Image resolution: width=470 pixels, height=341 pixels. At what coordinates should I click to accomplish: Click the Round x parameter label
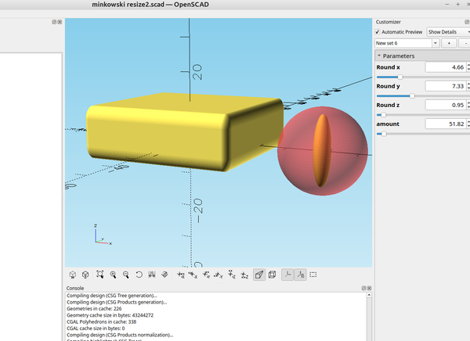389,67
